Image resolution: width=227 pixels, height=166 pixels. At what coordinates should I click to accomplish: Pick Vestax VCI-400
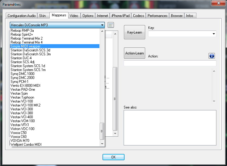tap(55, 117)
